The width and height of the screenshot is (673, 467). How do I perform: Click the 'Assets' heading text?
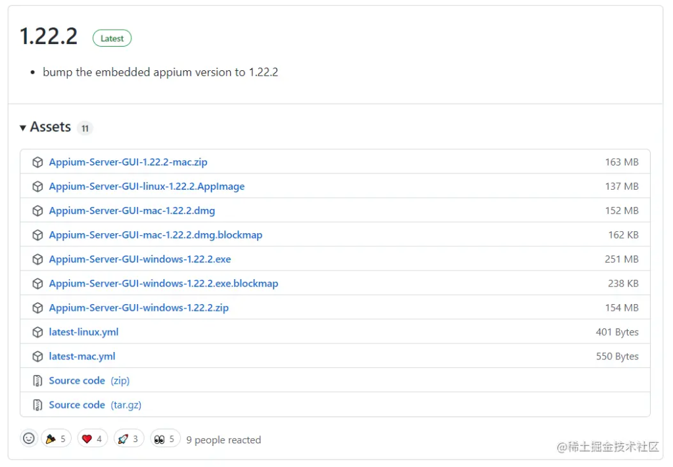tap(50, 127)
